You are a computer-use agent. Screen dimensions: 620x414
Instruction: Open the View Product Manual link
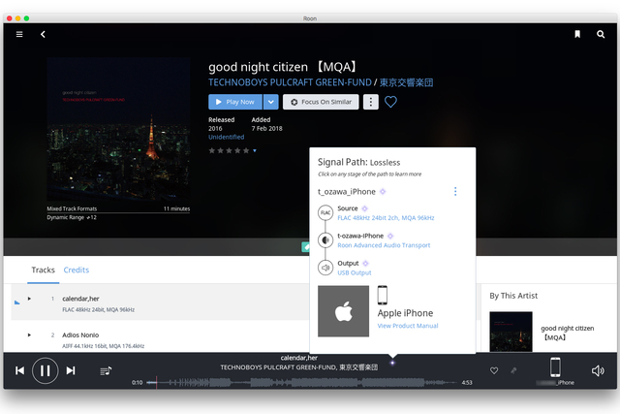[407, 326]
